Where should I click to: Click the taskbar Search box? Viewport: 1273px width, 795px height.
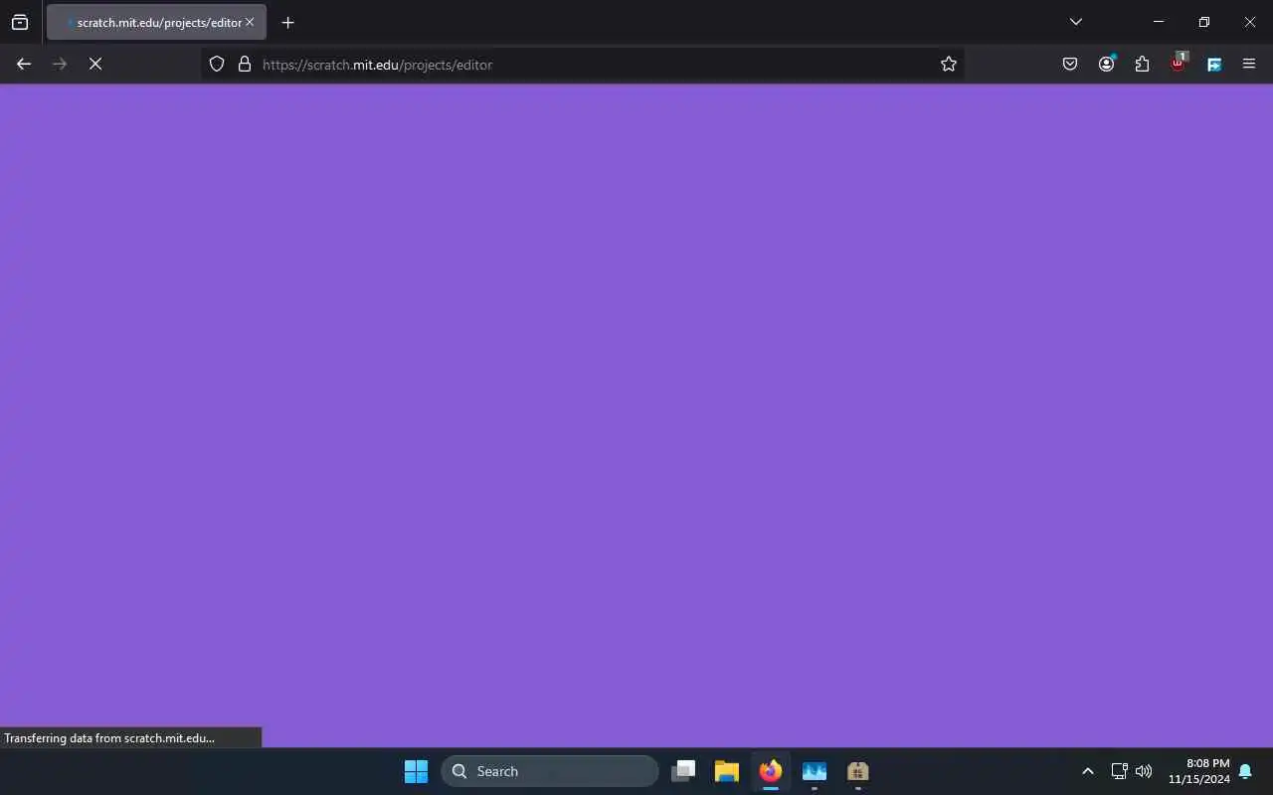point(550,771)
